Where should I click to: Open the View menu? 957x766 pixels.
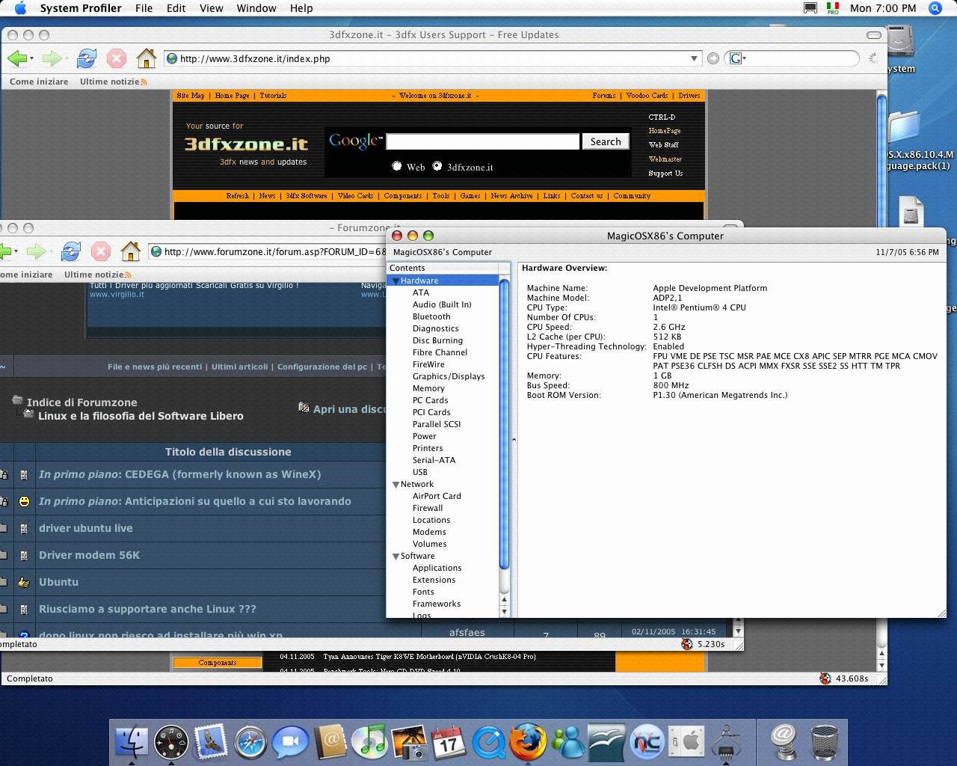pos(212,8)
